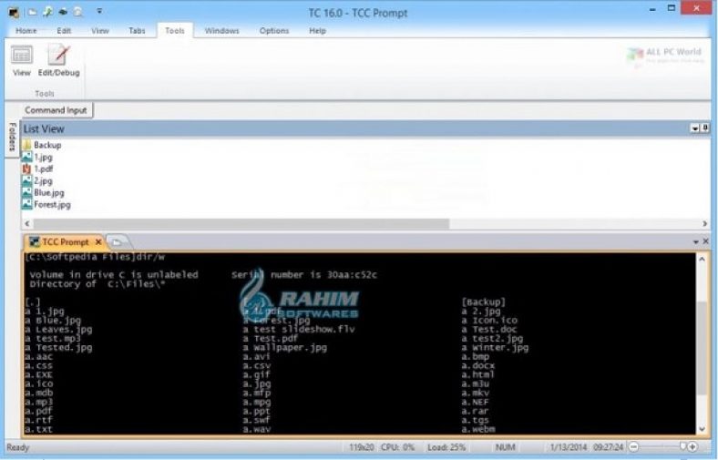Activate the TCC Prompt tab
This screenshot has height=460, width=718.
point(65,241)
